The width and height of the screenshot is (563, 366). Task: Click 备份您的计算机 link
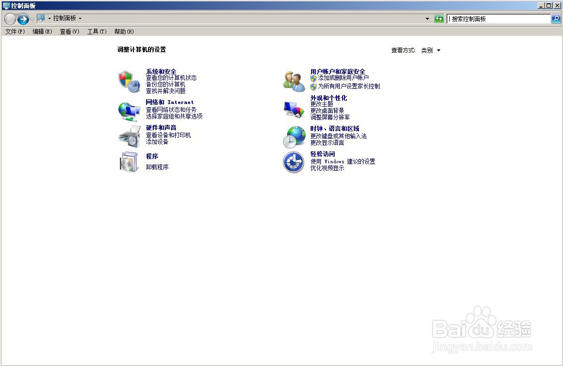tap(165, 85)
